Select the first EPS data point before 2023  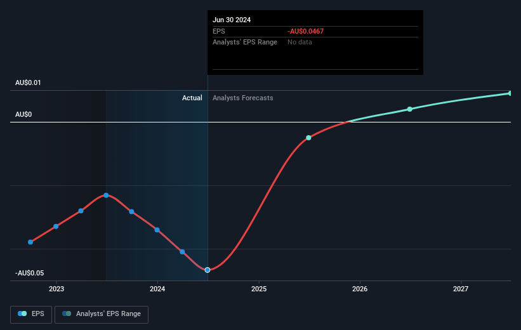(30, 242)
